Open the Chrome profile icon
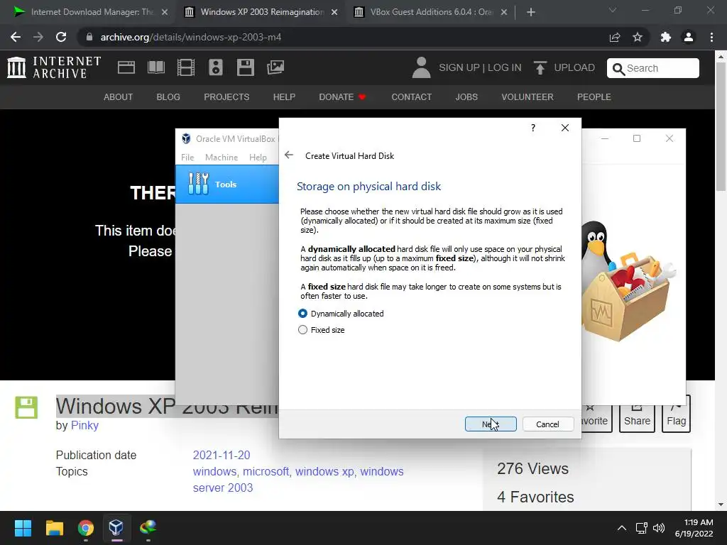Image resolution: width=727 pixels, height=545 pixels. pos(689,37)
